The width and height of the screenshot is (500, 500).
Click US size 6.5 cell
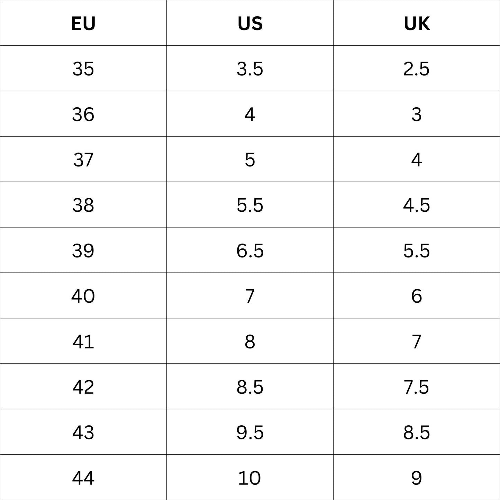(x=250, y=251)
